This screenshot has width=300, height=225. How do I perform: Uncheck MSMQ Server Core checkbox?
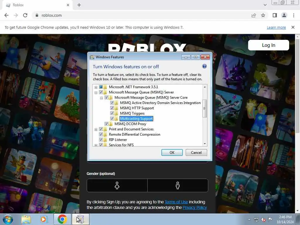(106, 98)
